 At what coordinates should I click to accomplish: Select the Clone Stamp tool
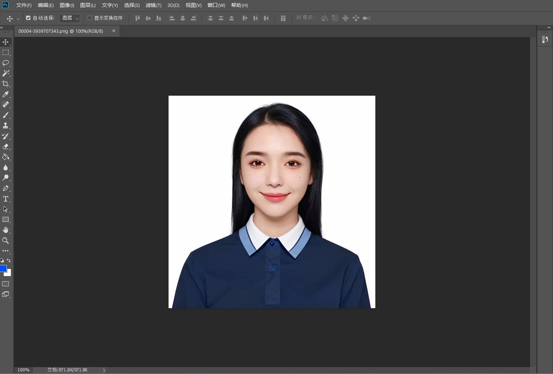point(5,126)
